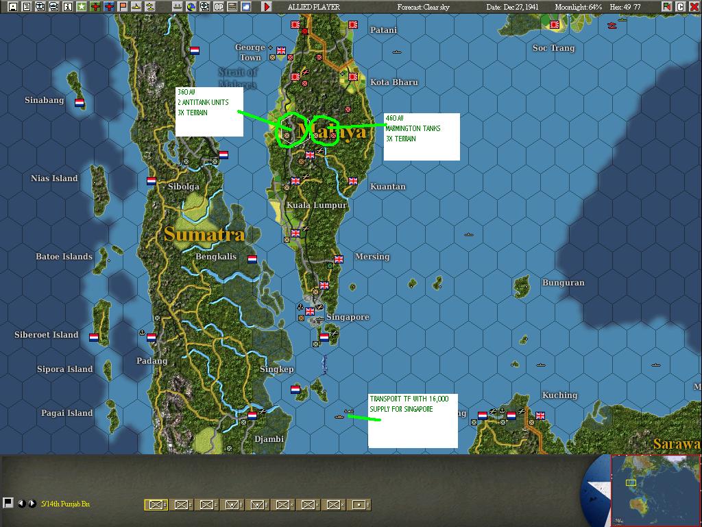Click the Date: Dec 27, 1941 text
This screenshot has height=527, width=702.
pyautogui.click(x=513, y=7)
